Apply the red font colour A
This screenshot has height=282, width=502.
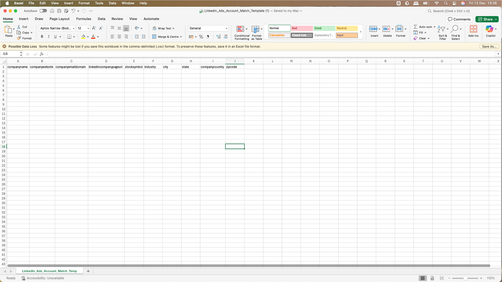(93, 37)
